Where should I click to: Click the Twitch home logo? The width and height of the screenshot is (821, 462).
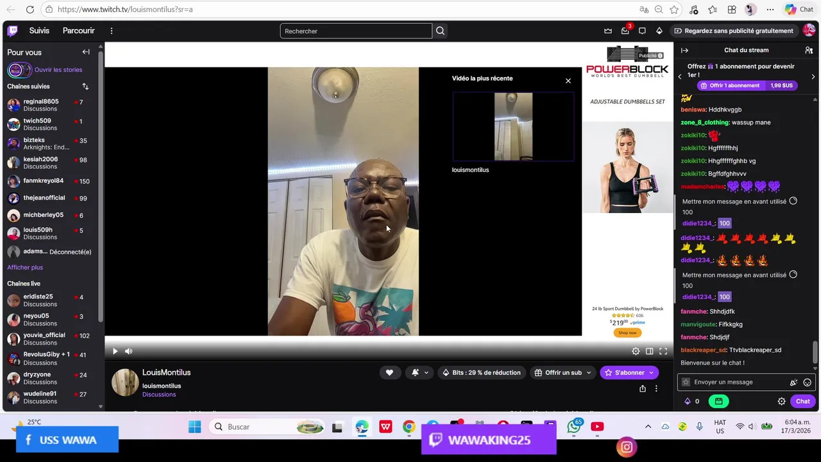(x=13, y=31)
